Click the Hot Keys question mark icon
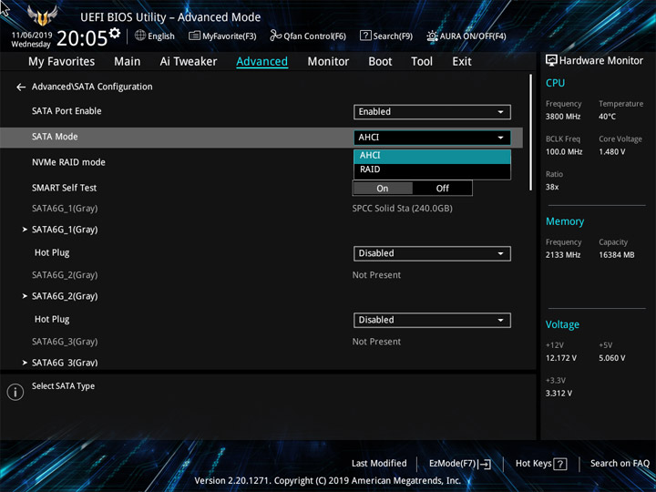The image size is (656, 492). tap(560, 464)
